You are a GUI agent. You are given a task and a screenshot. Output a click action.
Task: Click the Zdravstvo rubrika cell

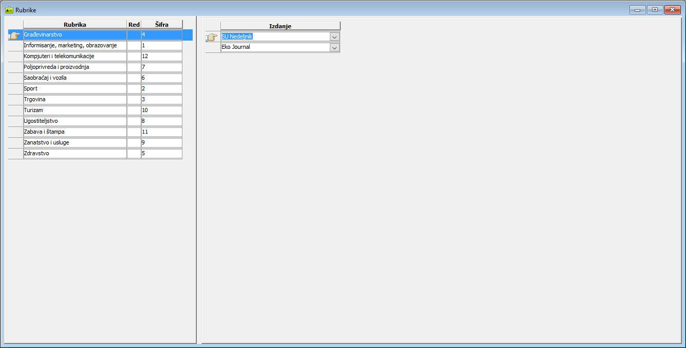[x=75, y=154]
